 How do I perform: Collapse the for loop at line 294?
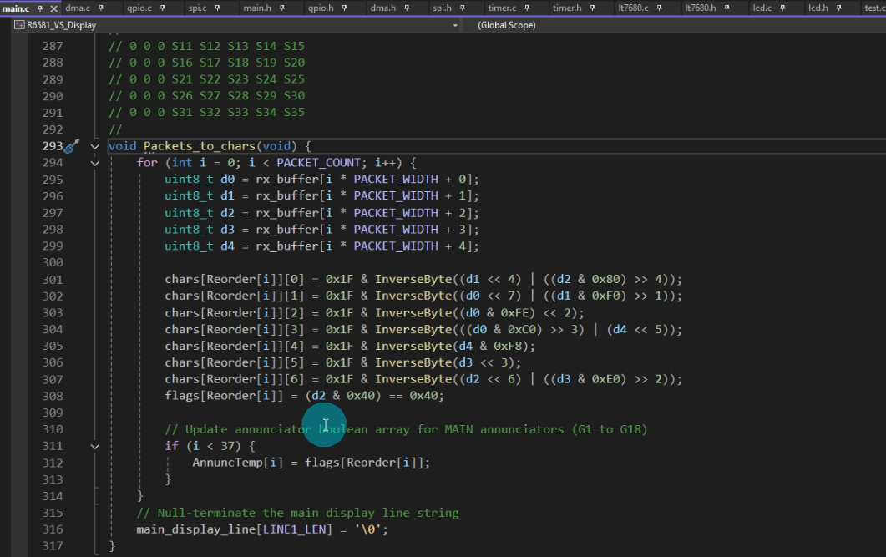(x=95, y=164)
